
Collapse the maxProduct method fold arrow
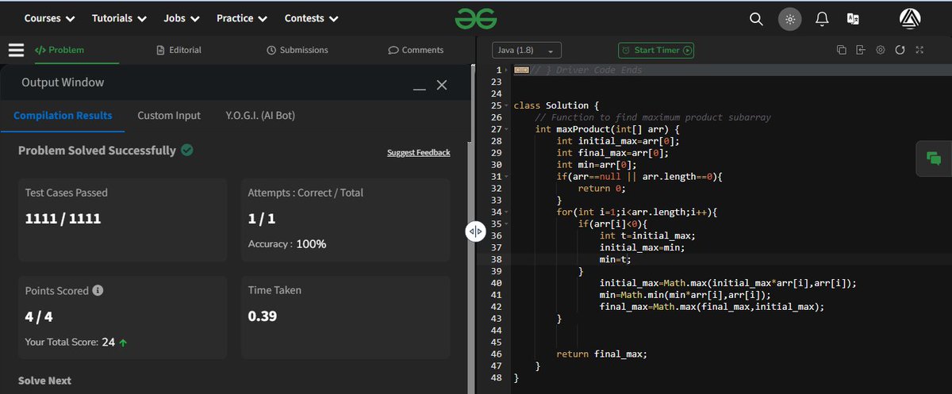pos(507,129)
